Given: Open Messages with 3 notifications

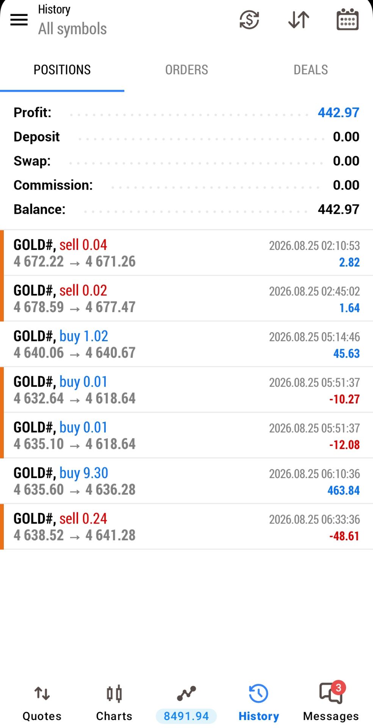Looking at the screenshot, I should [331, 703].
